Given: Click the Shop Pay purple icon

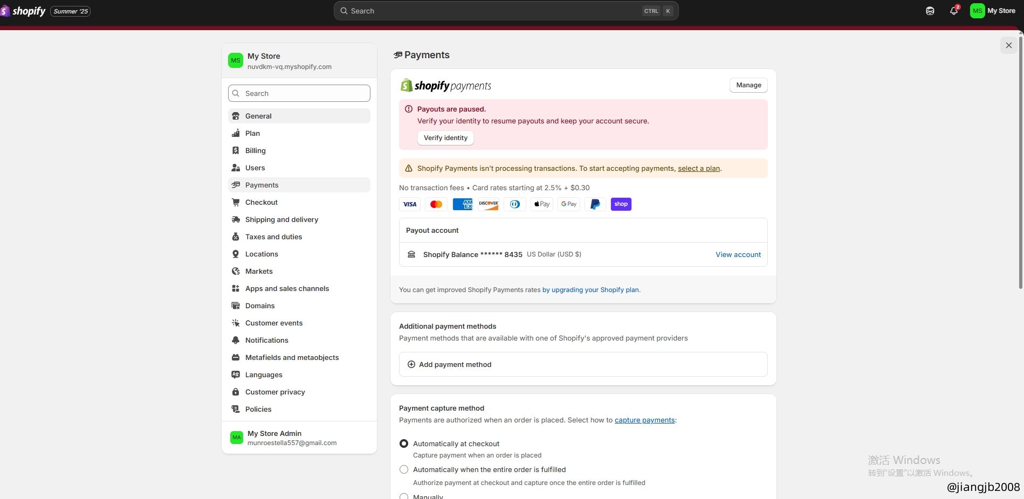Looking at the screenshot, I should (x=621, y=204).
